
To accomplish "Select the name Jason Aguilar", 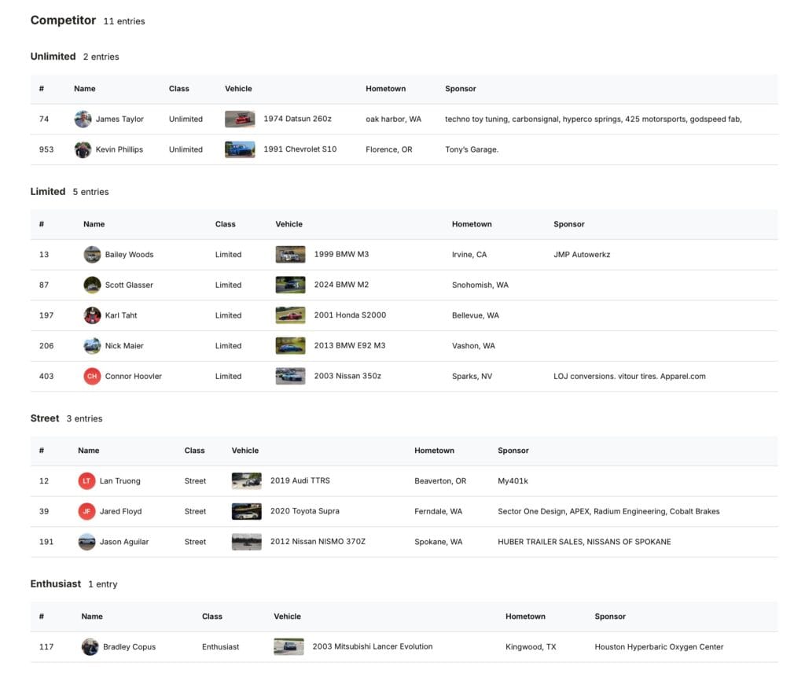I will [124, 542].
